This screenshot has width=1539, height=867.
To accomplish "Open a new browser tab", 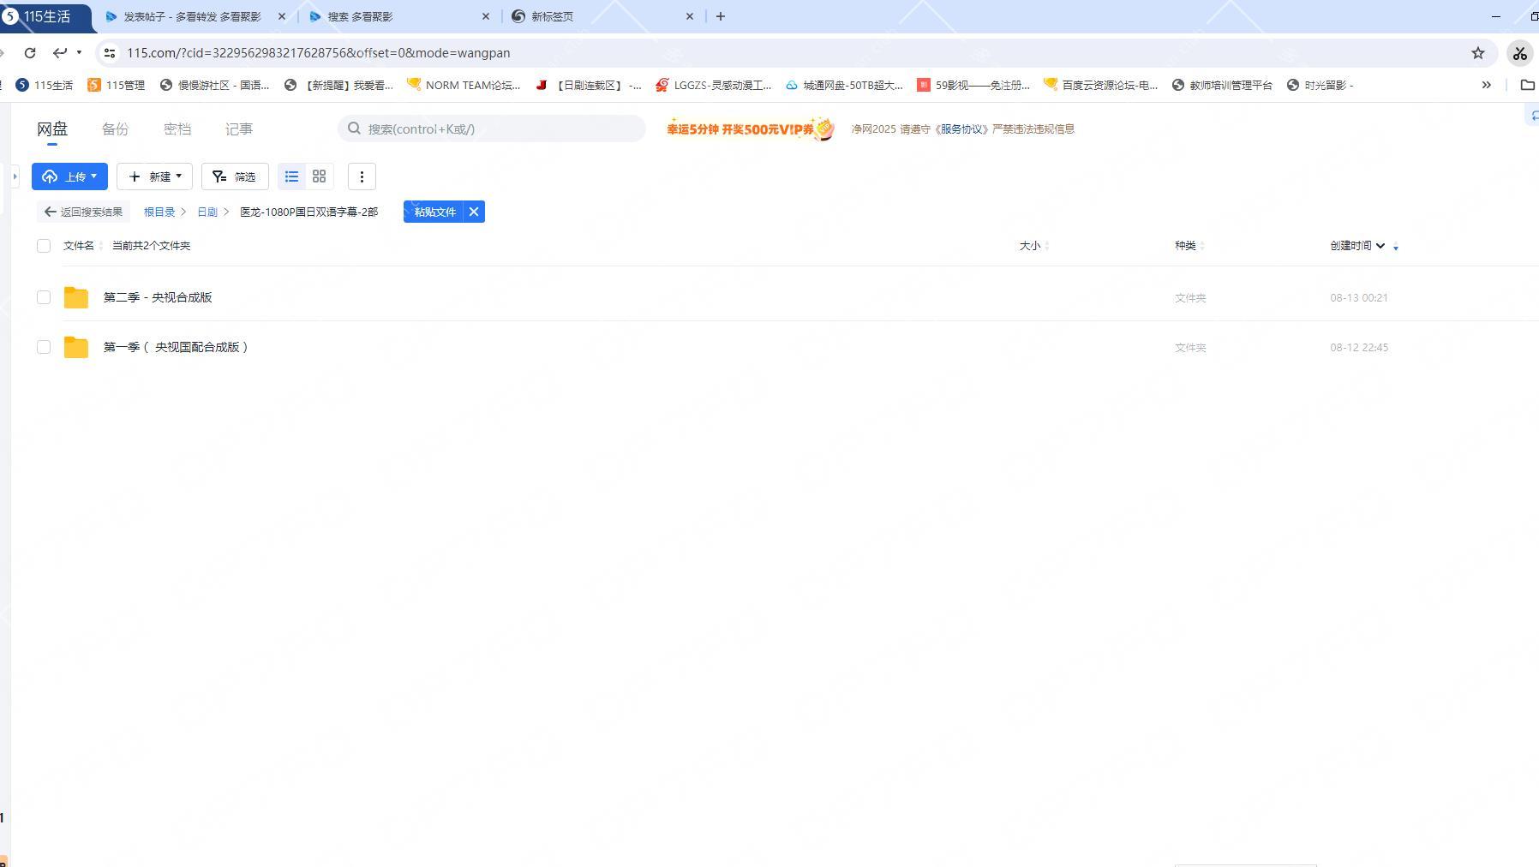I will [721, 16].
